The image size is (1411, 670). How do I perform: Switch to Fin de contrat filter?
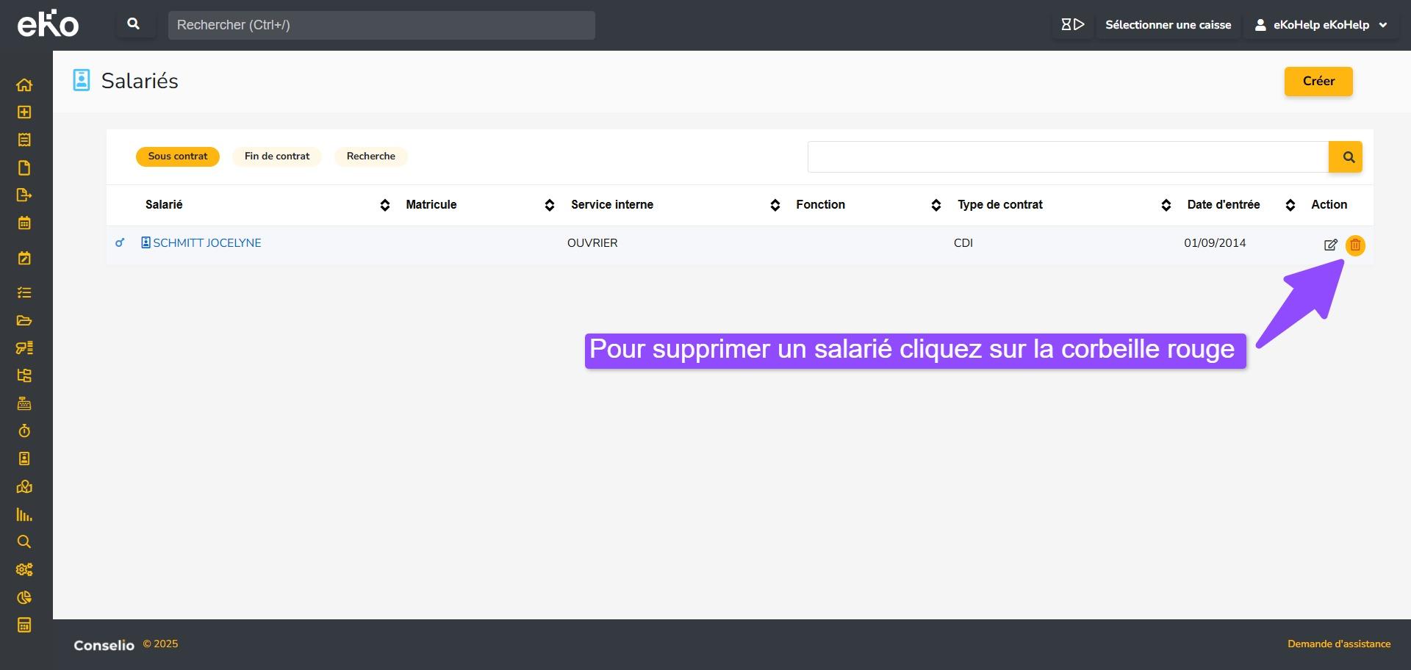point(277,156)
